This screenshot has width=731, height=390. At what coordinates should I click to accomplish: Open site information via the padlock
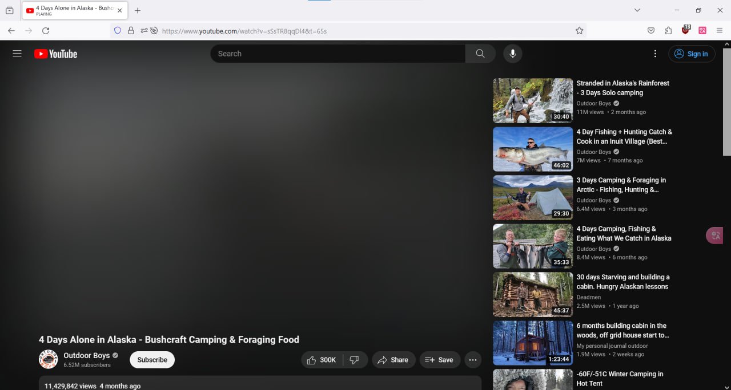132,31
